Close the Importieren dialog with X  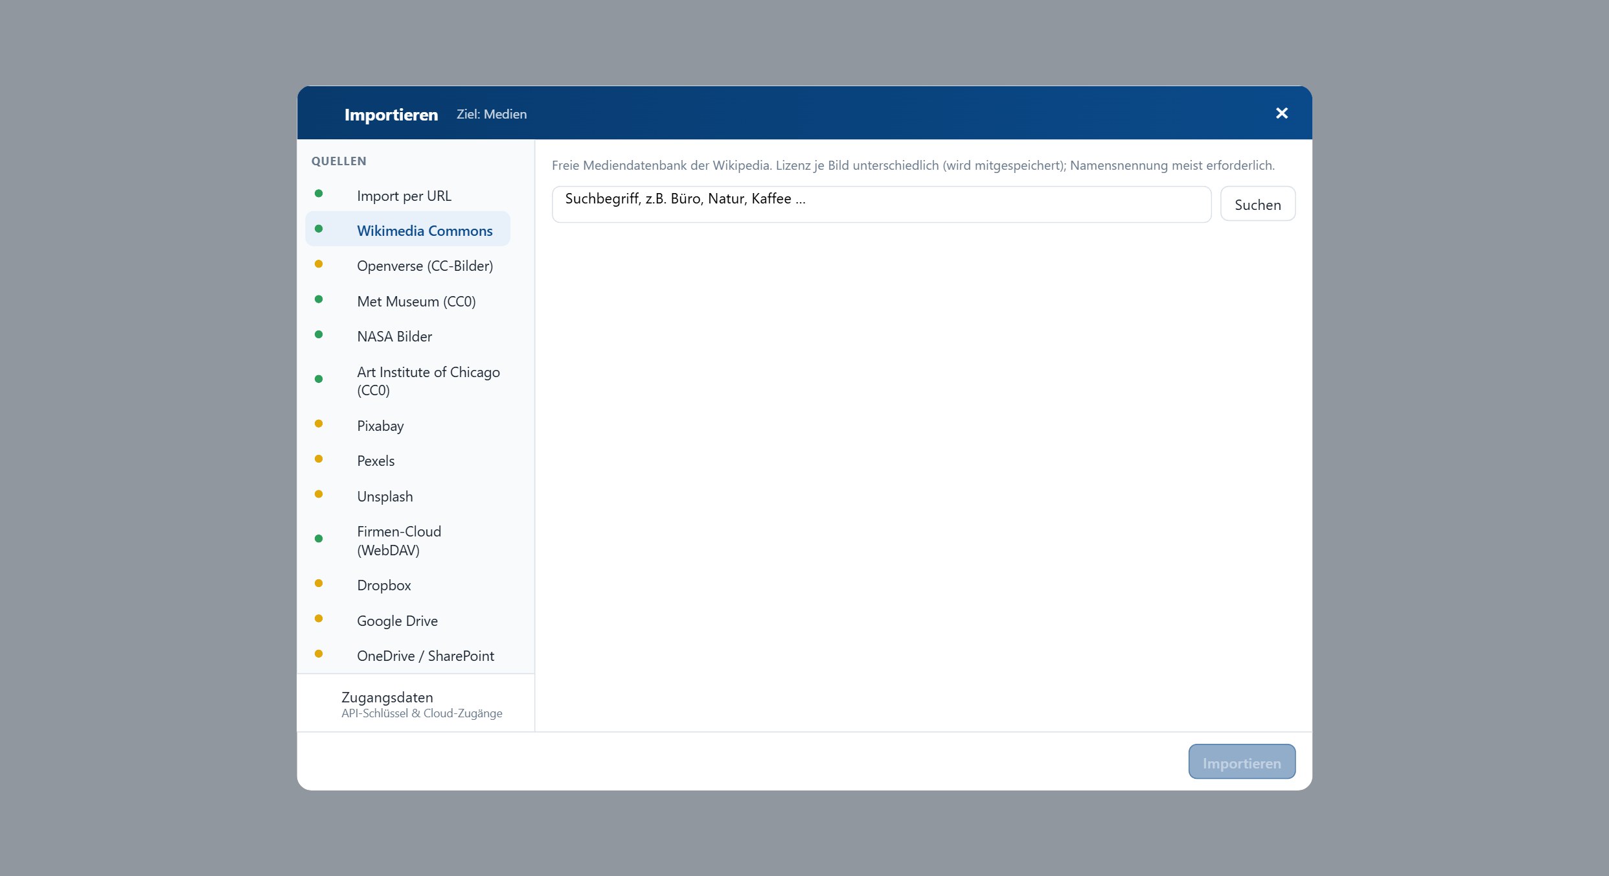click(1281, 113)
